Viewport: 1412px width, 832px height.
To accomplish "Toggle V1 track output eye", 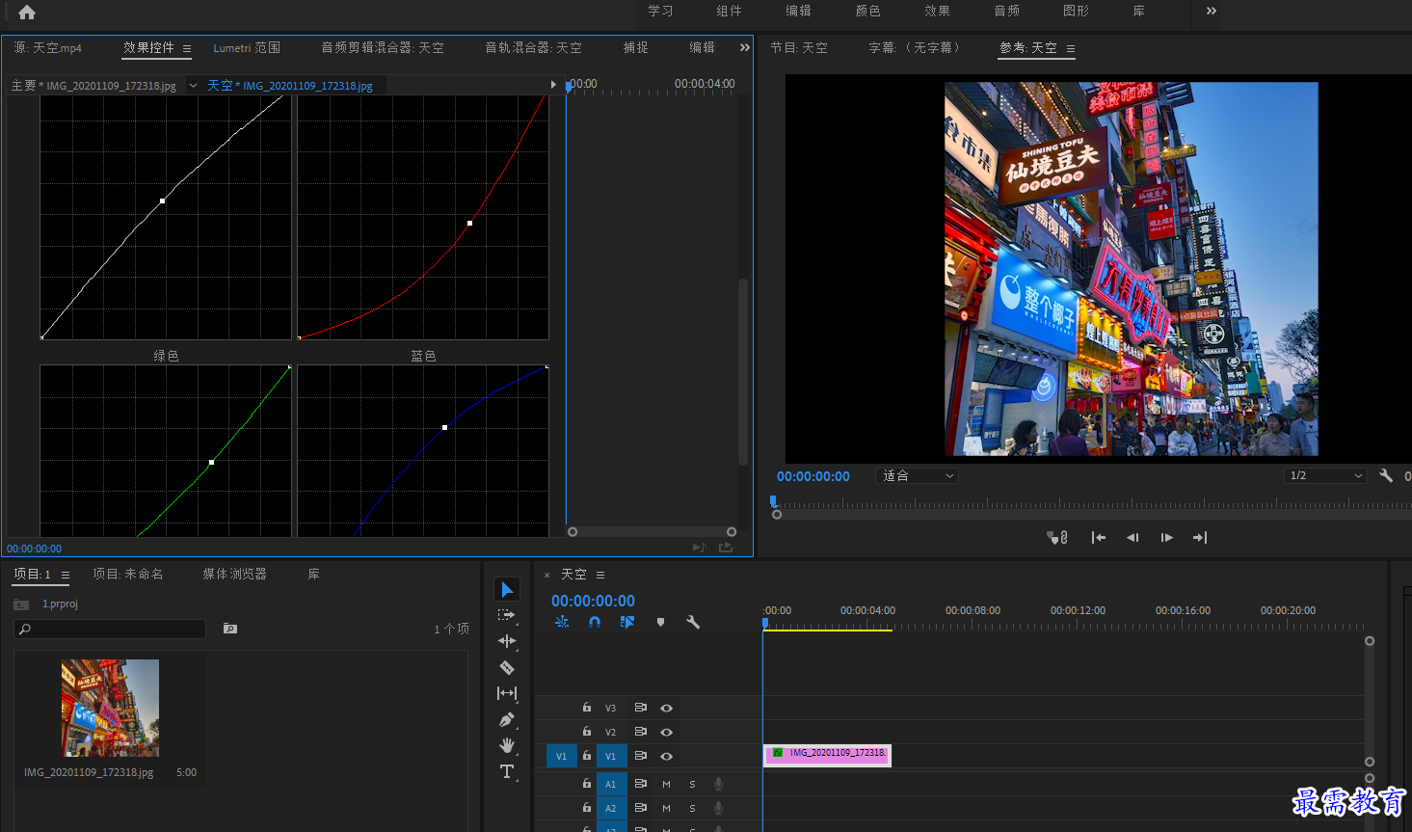I will [666, 756].
